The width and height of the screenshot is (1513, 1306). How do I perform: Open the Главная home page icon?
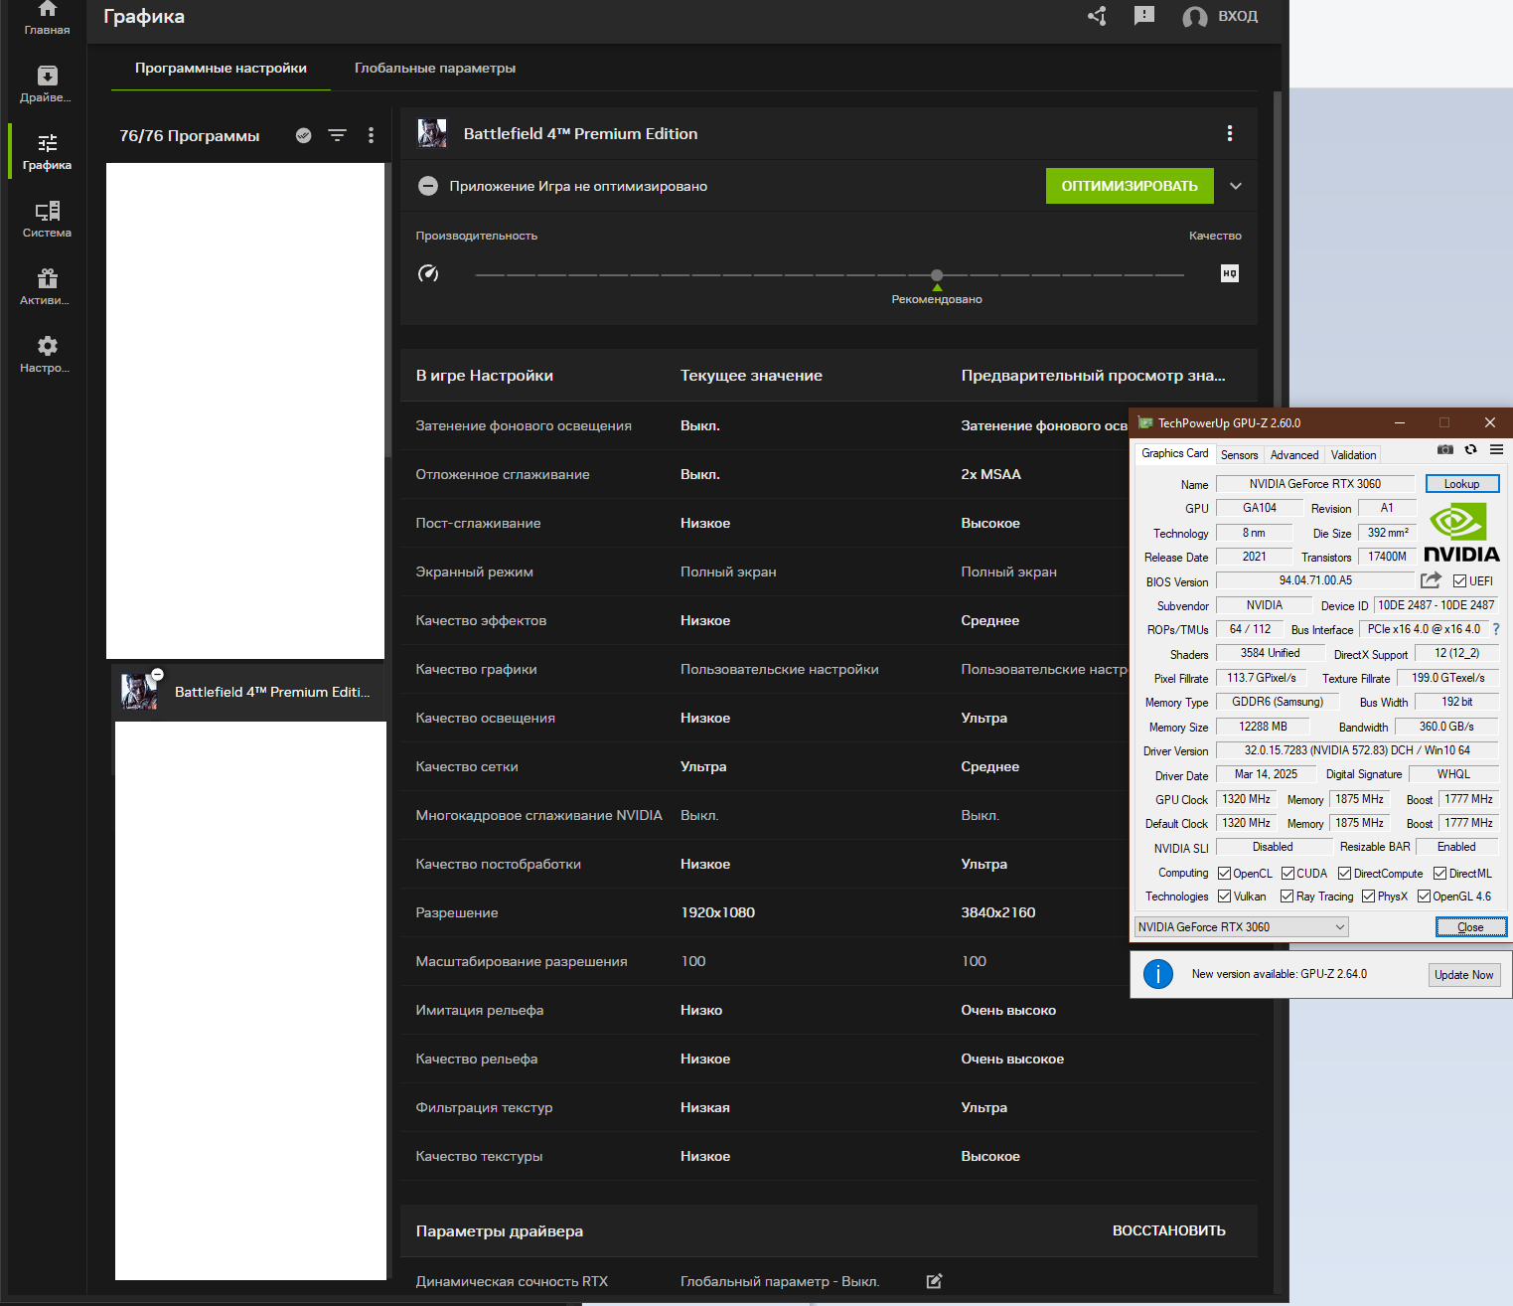point(47,9)
